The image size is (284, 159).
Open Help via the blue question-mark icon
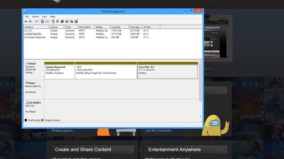click(43, 22)
